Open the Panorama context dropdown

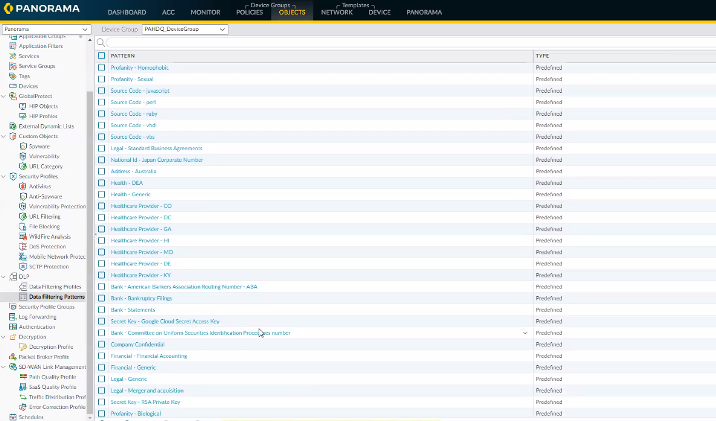click(46, 29)
